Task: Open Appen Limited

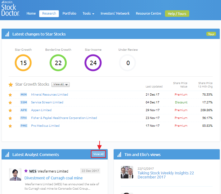Action: pos(41,110)
